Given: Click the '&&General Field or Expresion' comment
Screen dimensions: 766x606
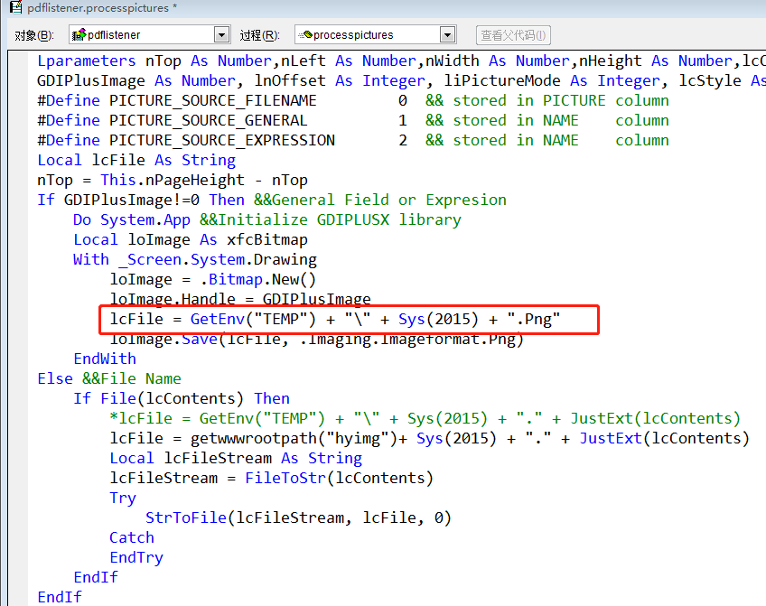Looking at the screenshot, I should pyautogui.click(x=380, y=200).
